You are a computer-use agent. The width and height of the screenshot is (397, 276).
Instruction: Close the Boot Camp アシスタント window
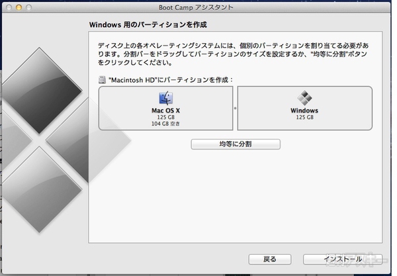(9, 7)
